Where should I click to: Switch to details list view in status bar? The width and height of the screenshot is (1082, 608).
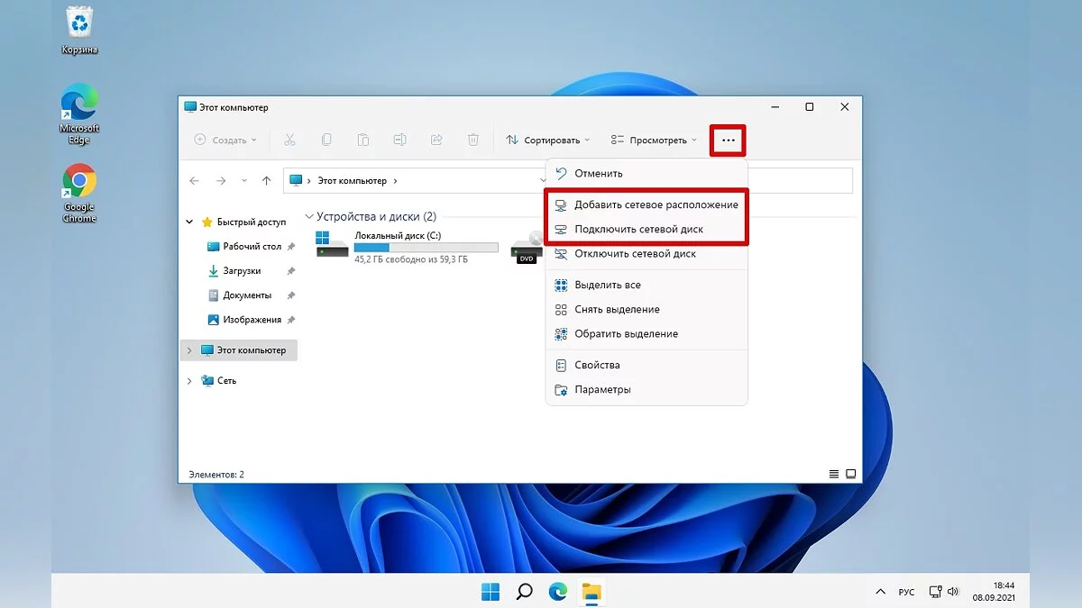[x=833, y=474]
